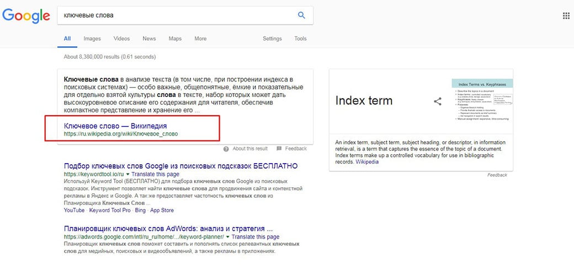The image size is (574, 265).
Task: Open the search Tools option
Action: pyautogui.click(x=300, y=39)
